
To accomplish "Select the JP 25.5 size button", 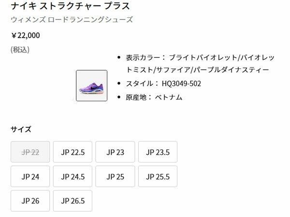I will click(158, 176).
